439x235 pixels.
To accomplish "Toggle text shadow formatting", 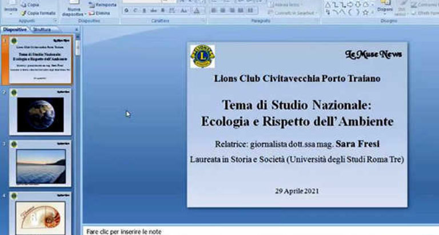I will click(163, 11).
